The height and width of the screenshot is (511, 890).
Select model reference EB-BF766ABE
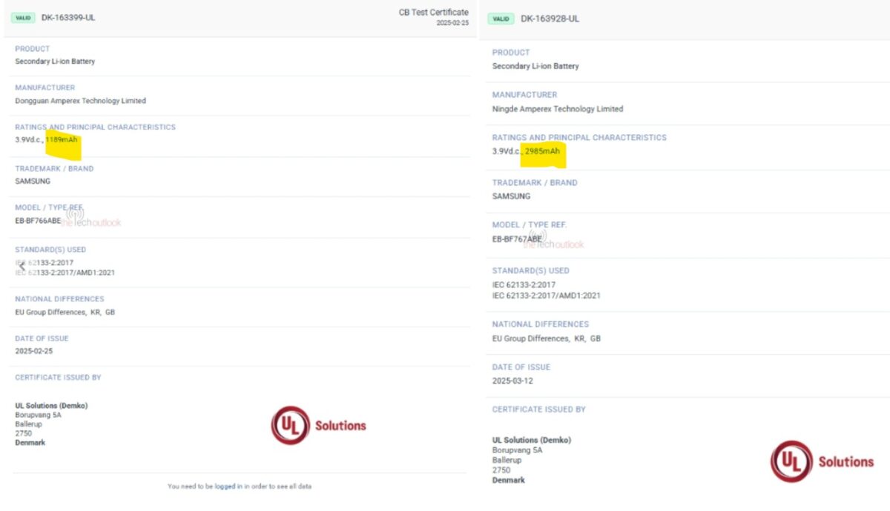pyautogui.click(x=38, y=221)
